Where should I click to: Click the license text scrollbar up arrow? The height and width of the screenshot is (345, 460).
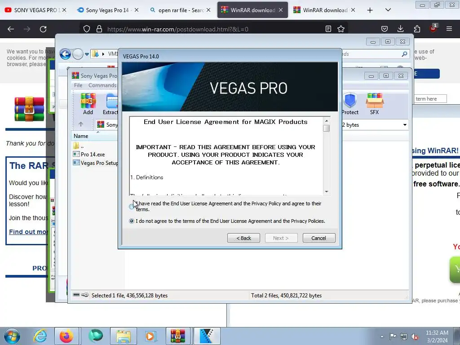(x=326, y=120)
